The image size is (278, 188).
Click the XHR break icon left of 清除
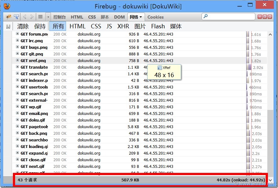click(8, 27)
